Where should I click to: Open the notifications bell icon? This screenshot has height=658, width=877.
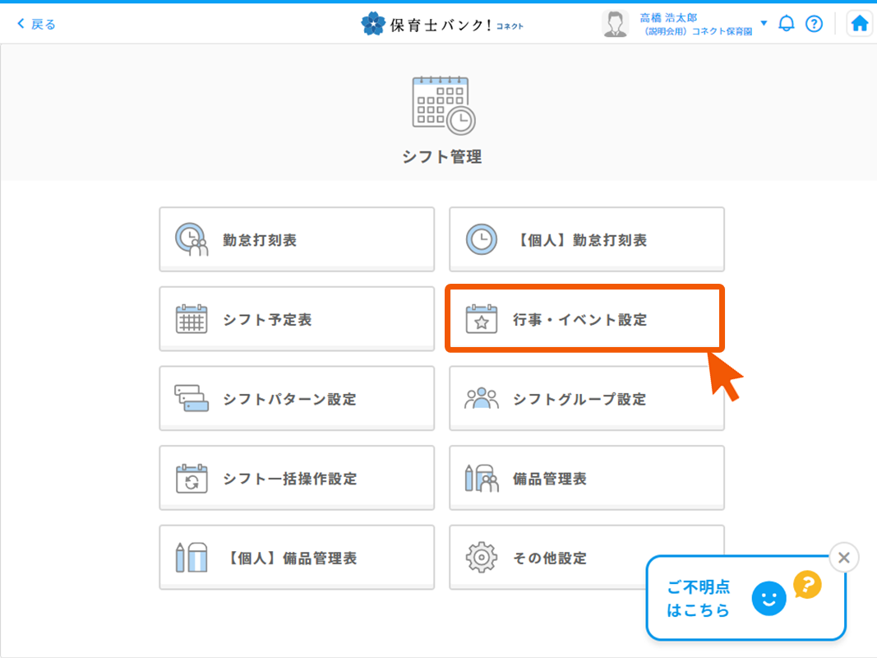point(787,24)
